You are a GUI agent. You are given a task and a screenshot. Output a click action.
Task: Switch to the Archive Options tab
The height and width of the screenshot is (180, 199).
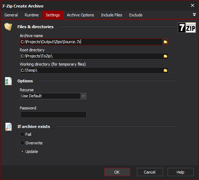(x=81, y=15)
